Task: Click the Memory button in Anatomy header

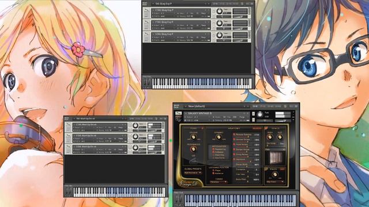Action: tap(257, 128)
